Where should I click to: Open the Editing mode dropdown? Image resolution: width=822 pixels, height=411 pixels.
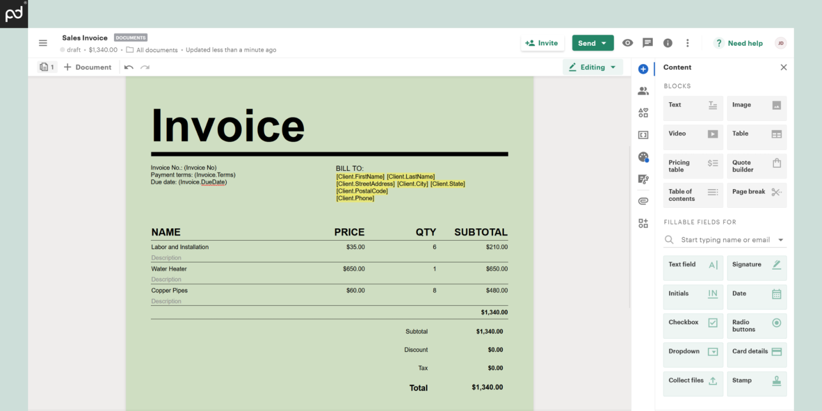point(592,67)
